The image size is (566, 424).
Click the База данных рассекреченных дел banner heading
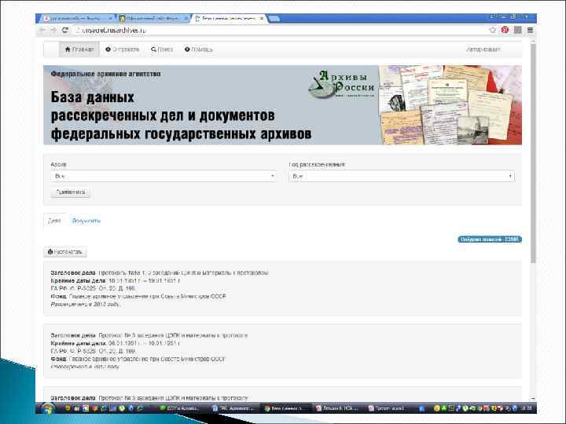(181, 115)
